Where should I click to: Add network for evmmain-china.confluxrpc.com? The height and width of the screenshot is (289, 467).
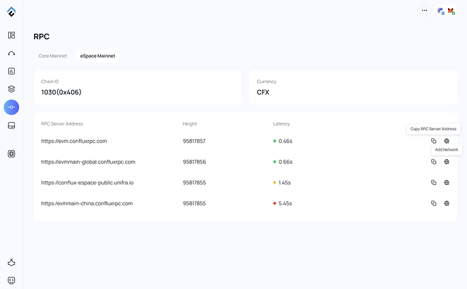point(447,203)
